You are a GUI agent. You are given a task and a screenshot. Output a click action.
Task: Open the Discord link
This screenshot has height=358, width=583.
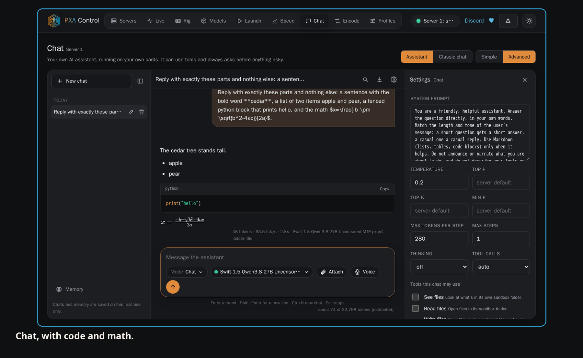474,21
